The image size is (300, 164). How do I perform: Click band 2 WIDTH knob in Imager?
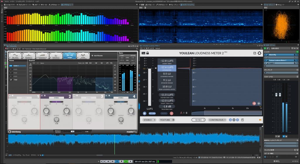[x=46, y=110]
